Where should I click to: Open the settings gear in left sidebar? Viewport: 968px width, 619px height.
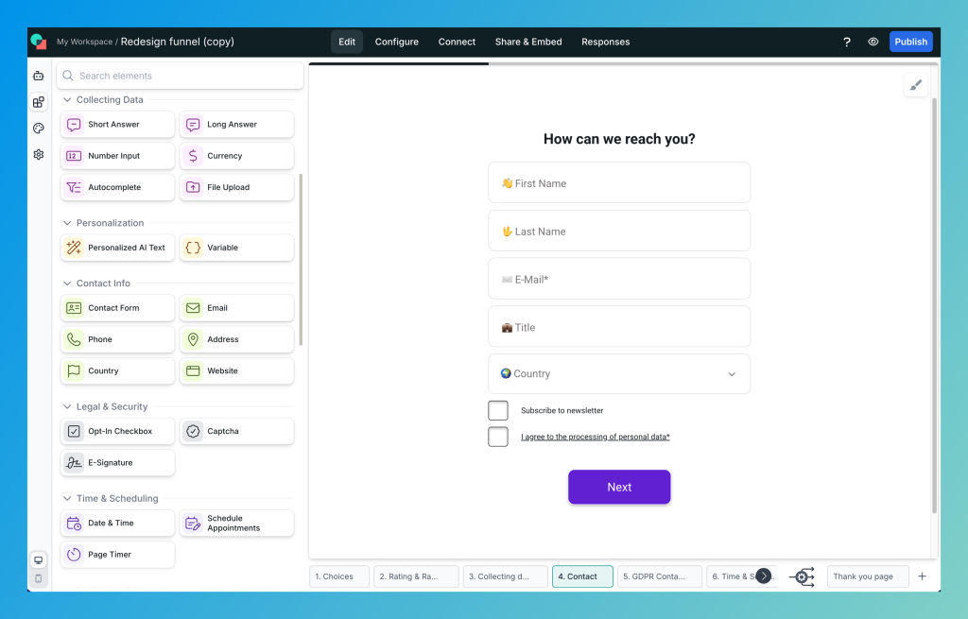tap(38, 154)
